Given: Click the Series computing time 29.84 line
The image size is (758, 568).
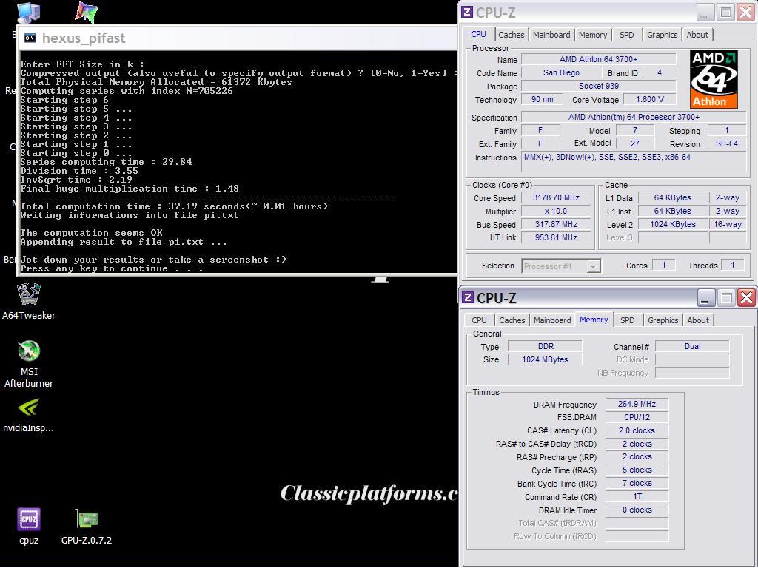Looking at the screenshot, I should click(107, 162).
